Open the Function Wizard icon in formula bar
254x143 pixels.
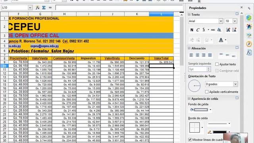click(x=38, y=8)
